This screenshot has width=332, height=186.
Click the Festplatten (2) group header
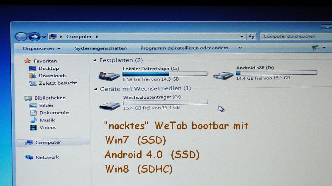click(x=121, y=60)
